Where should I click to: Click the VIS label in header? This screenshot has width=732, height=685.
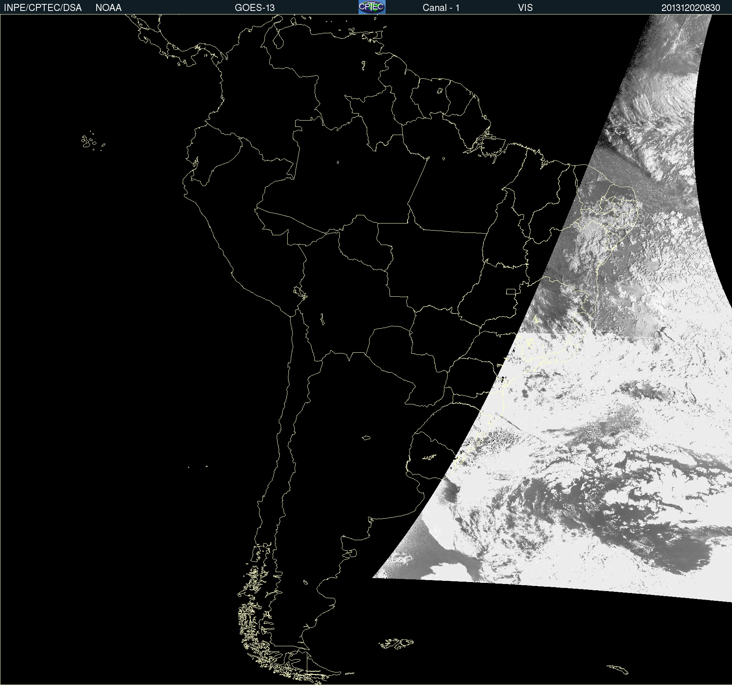point(525,8)
